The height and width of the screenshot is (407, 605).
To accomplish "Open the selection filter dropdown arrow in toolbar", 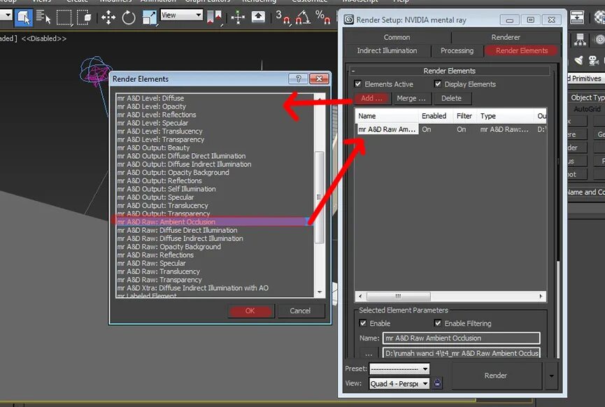I will (6, 16).
